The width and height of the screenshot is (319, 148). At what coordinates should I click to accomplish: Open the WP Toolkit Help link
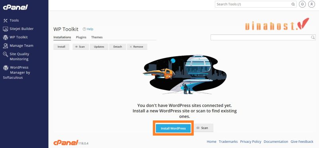click(90, 29)
